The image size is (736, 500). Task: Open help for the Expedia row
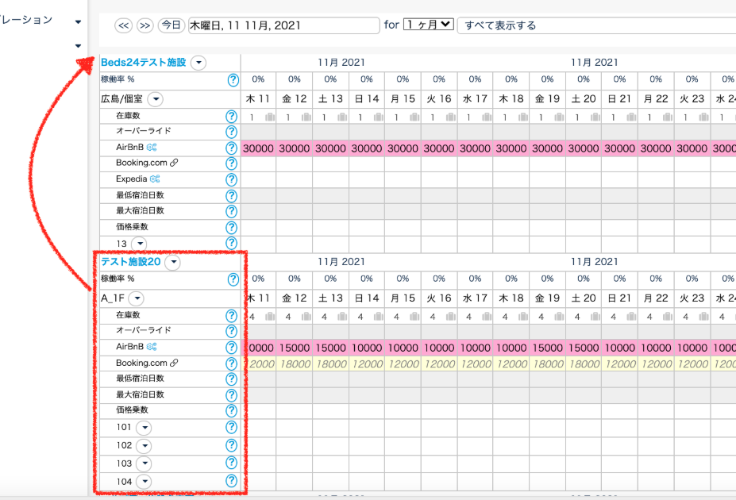tap(232, 179)
